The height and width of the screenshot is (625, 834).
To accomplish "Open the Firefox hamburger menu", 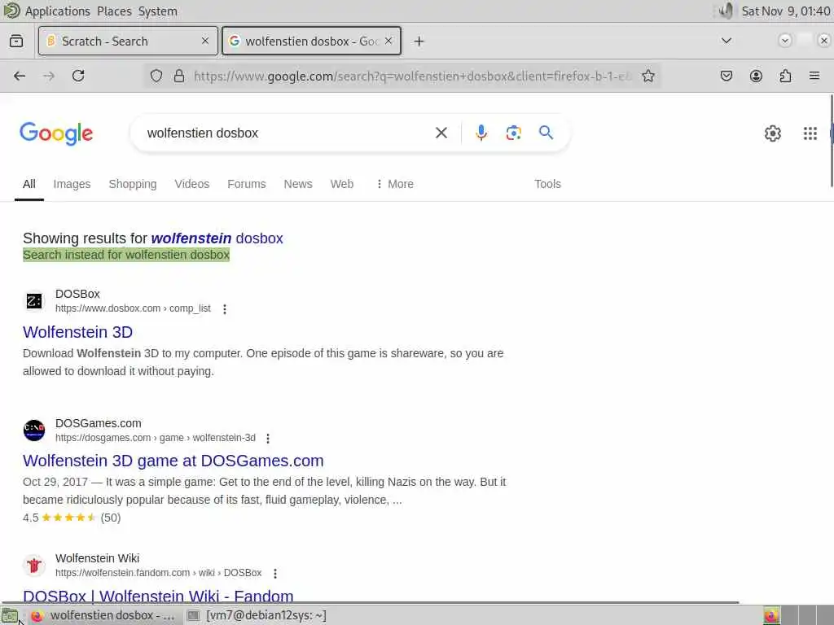I will pyautogui.click(x=814, y=76).
